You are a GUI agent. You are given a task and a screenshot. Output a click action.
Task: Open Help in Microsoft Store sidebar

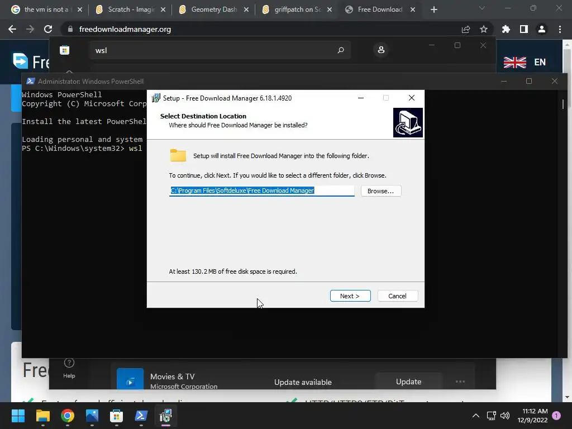tap(69, 368)
